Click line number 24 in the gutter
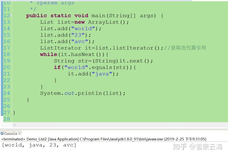This screenshot has width=228, height=156. point(7,93)
